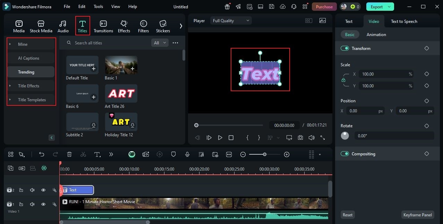Toggle visibility eye of track 2

coord(43,190)
